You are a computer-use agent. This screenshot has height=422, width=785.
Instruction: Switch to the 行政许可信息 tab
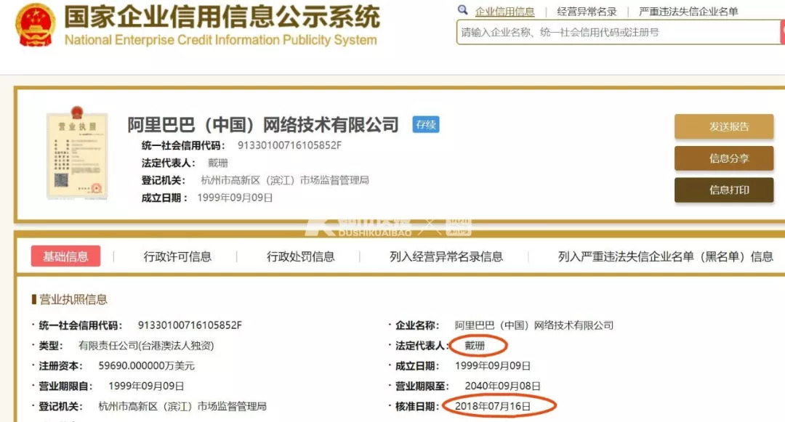(x=177, y=256)
